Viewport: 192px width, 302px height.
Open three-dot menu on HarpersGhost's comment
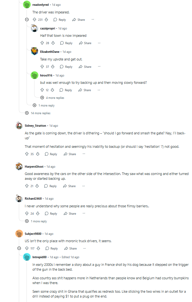(x=83, y=186)
